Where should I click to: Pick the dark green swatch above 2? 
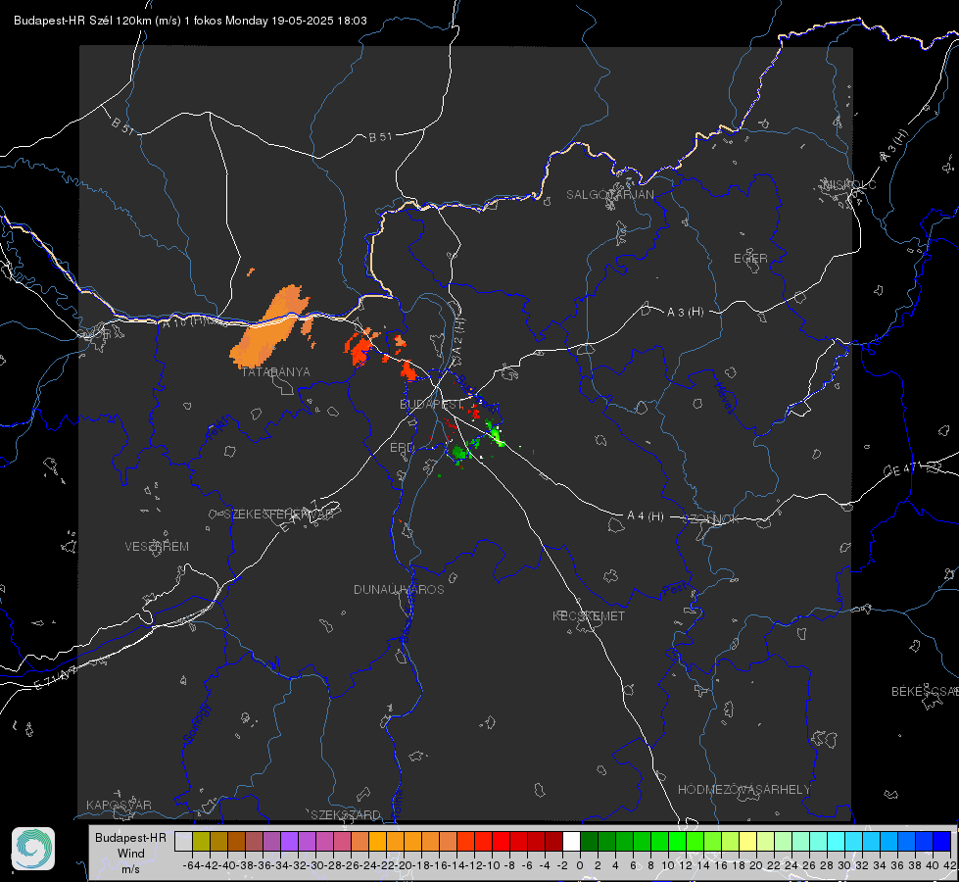606,841
